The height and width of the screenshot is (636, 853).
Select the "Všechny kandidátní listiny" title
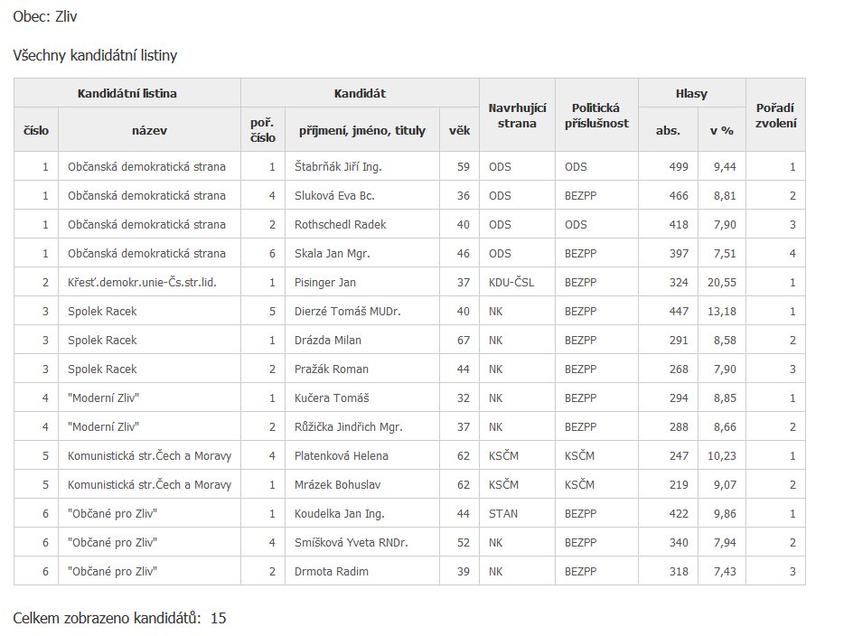[x=95, y=55]
